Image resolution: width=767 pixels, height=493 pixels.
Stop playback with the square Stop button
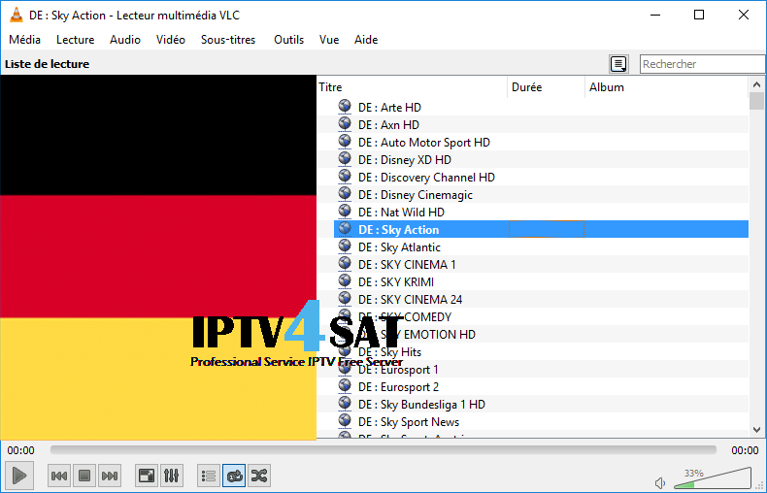[84, 476]
